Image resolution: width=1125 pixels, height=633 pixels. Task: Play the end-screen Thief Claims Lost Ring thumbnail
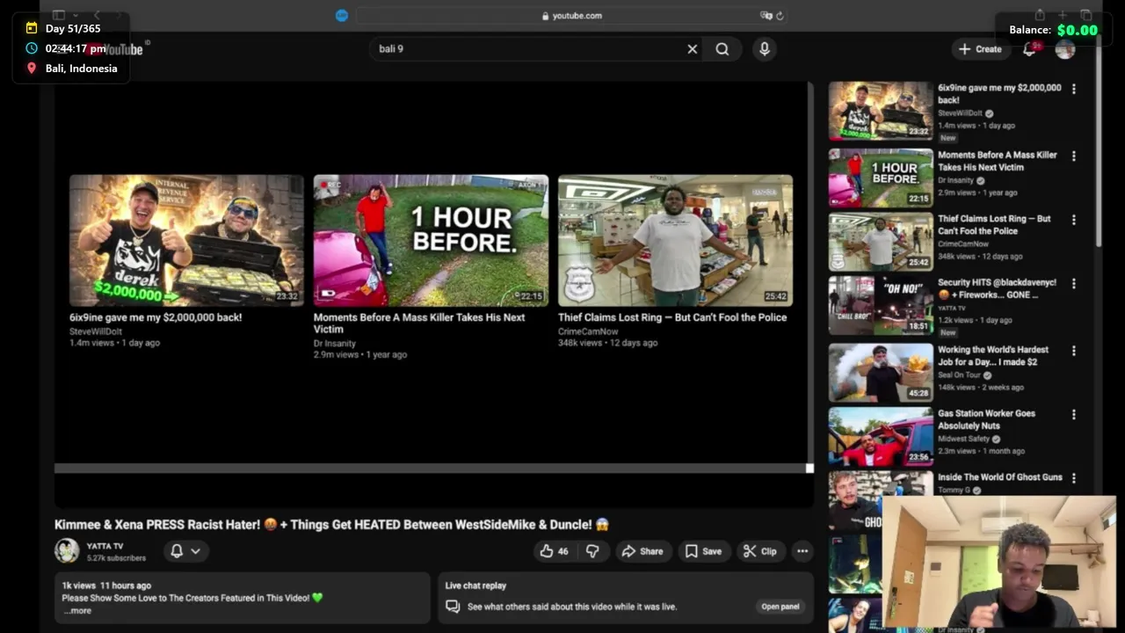pos(675,240)
